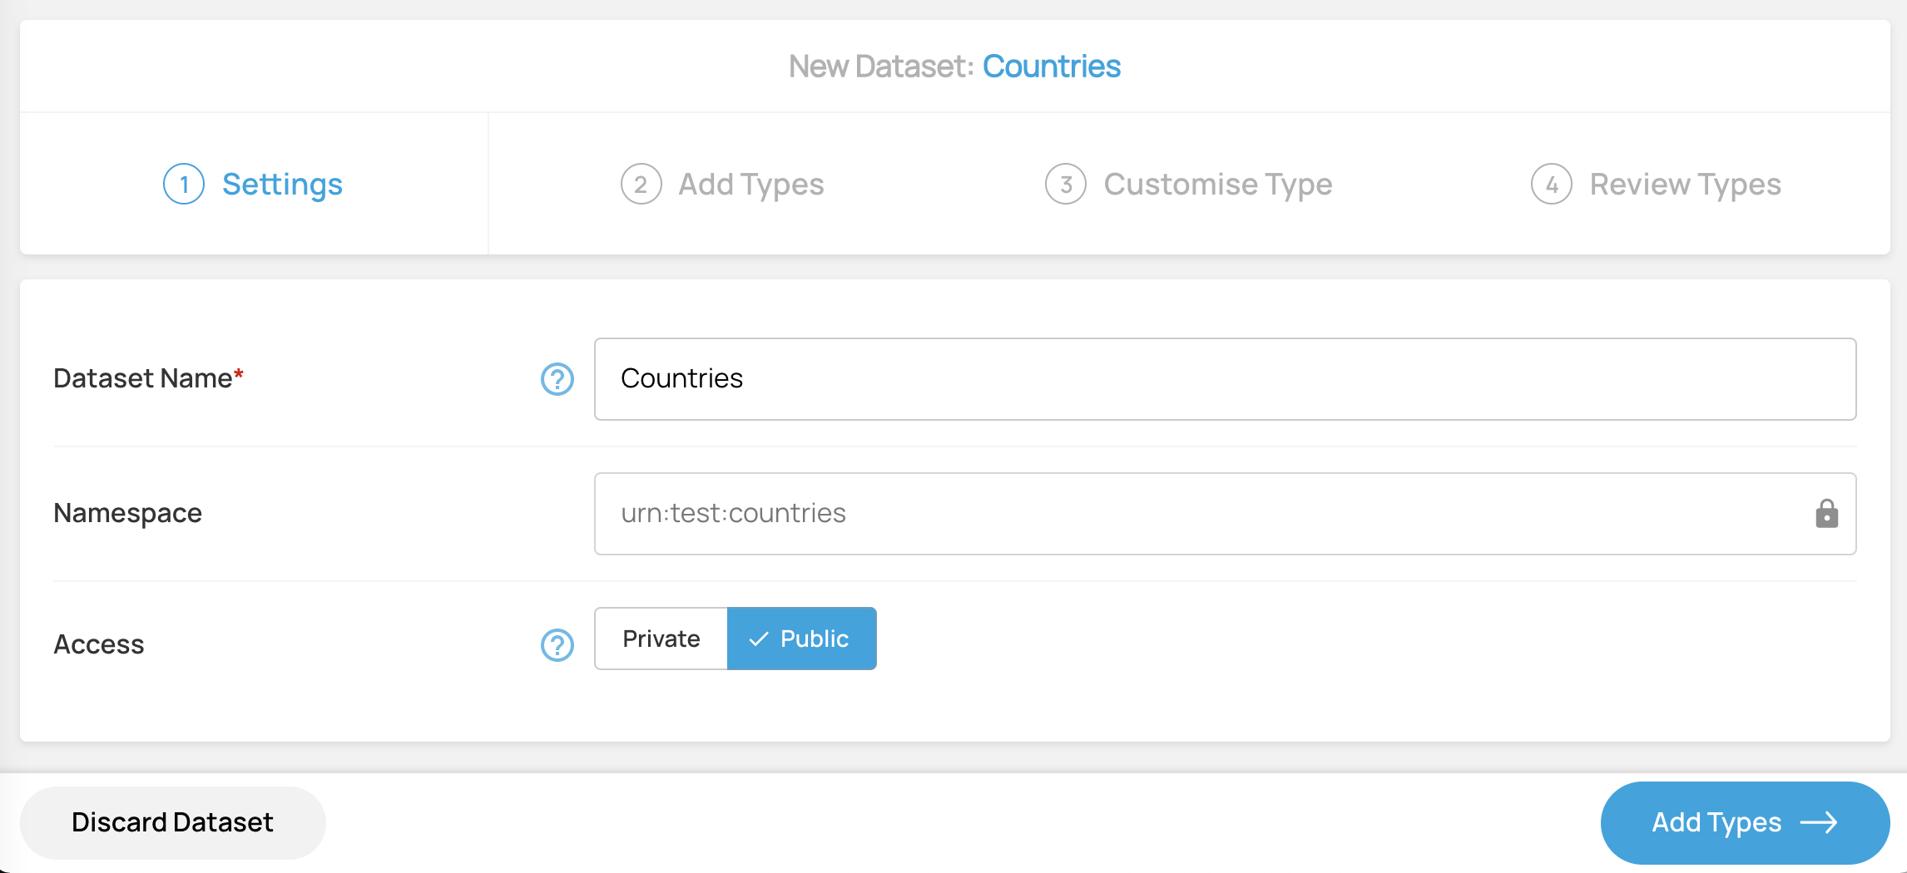This screenshot has width=1907, height=873.
Task: Click the lock icon in the Namespace field
Action: (1827, 514)
